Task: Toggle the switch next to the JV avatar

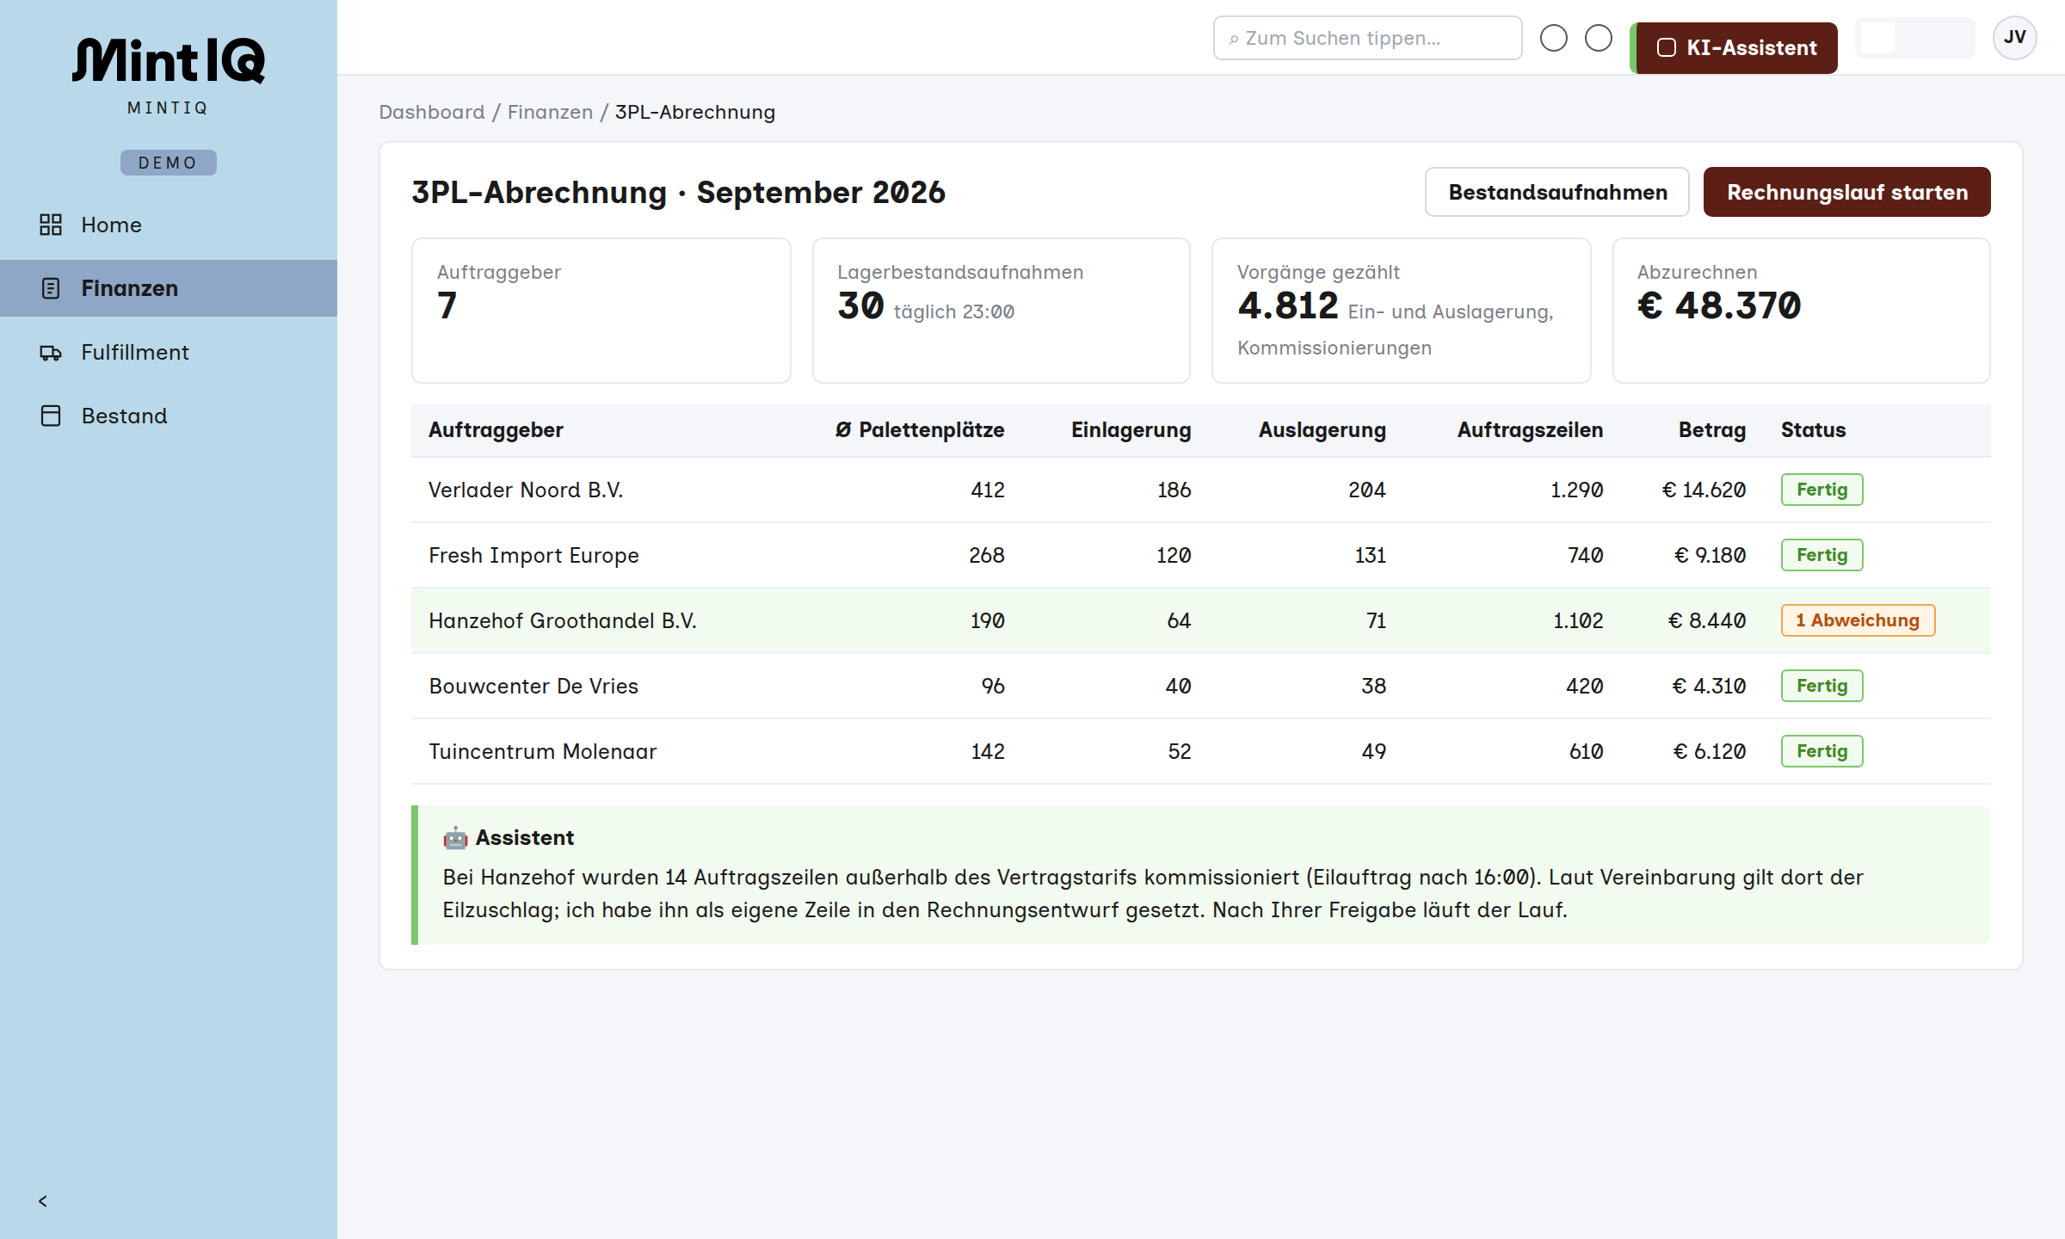Action: pos(1914,38)
